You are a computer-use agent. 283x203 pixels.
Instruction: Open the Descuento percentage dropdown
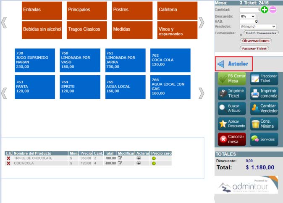248,16
